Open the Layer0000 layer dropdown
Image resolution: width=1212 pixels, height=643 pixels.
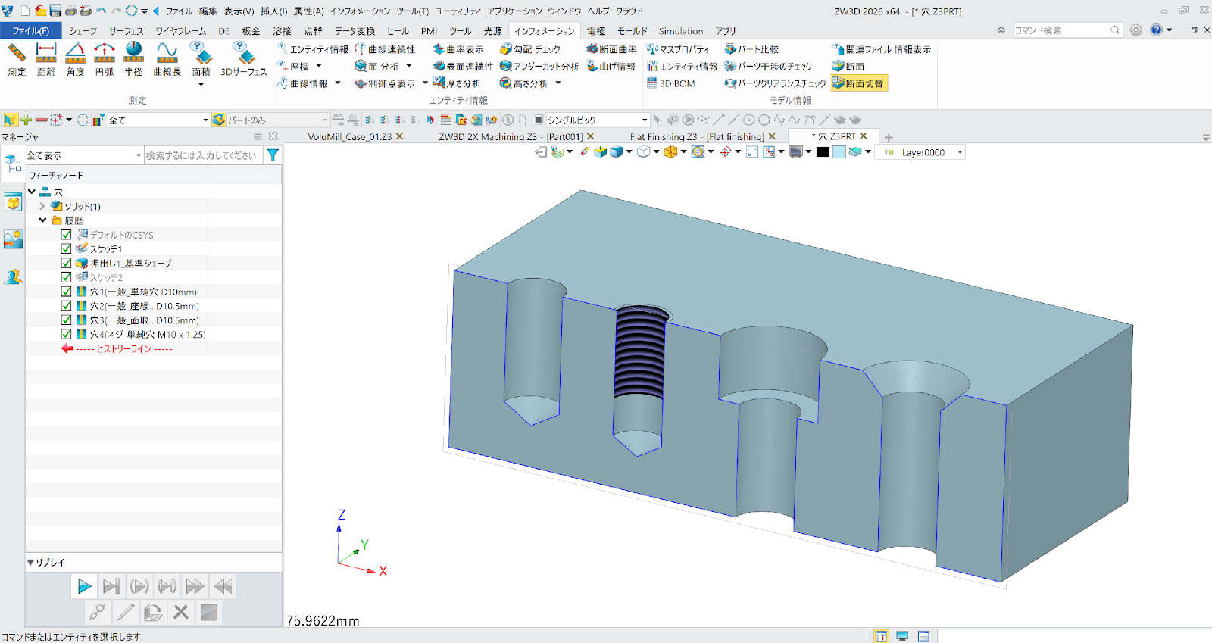point(960,152)
